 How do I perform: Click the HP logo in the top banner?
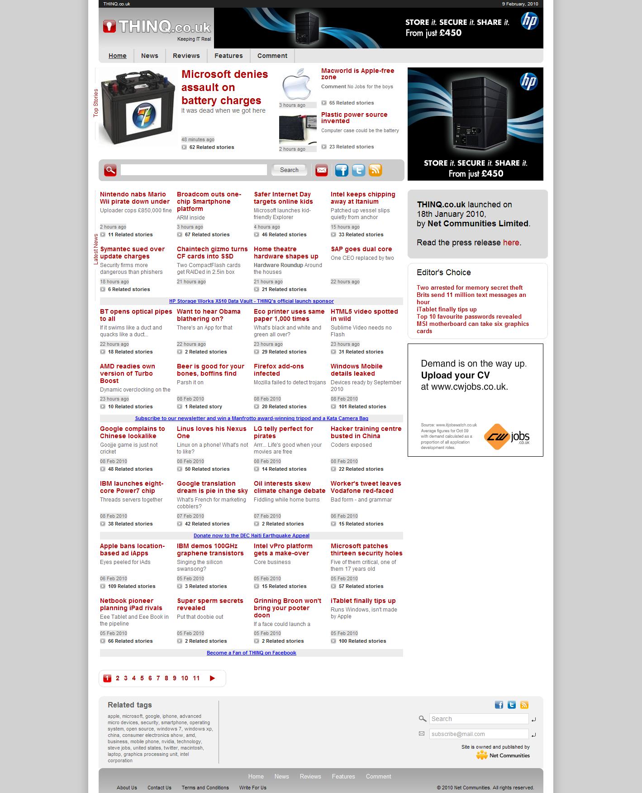click(529, 21)
